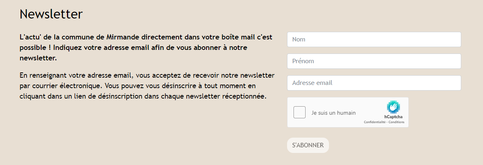Click the "Je suis un humain" label

333,113
